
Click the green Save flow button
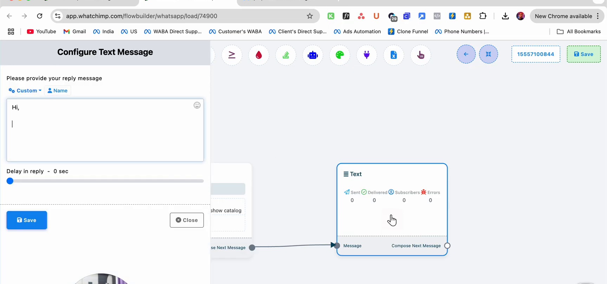pos(584,54)
